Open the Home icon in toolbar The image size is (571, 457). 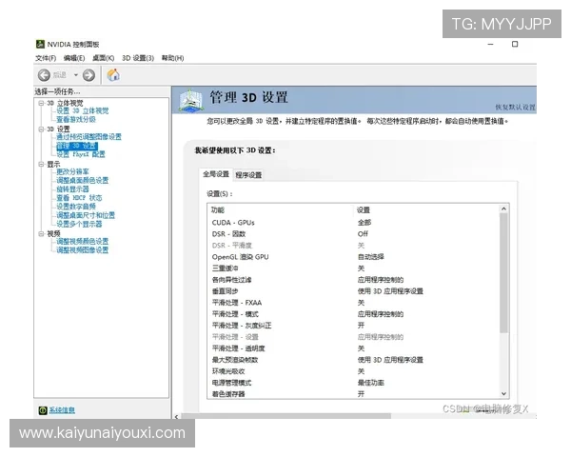click(113, 74)
